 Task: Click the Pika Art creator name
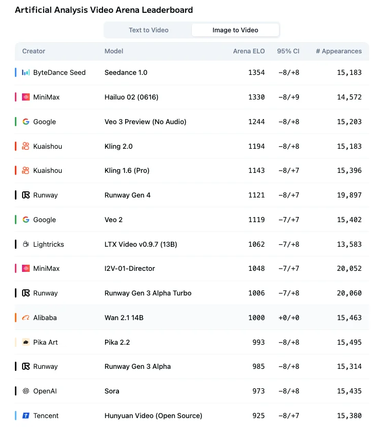point(45,342)
